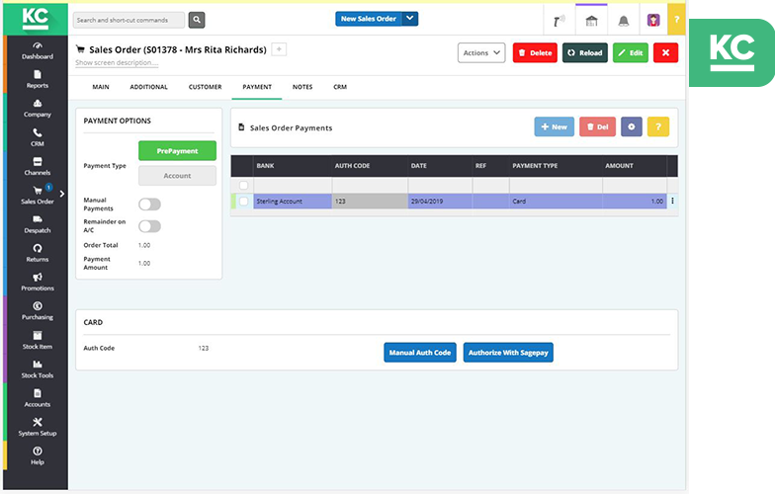The width and height of the screenshot is (775, 494).
Task: Select PrePayment payment type
Action: pos(177,151)
